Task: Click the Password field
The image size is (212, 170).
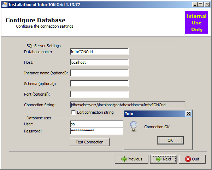Action: (x=96, y=131)
